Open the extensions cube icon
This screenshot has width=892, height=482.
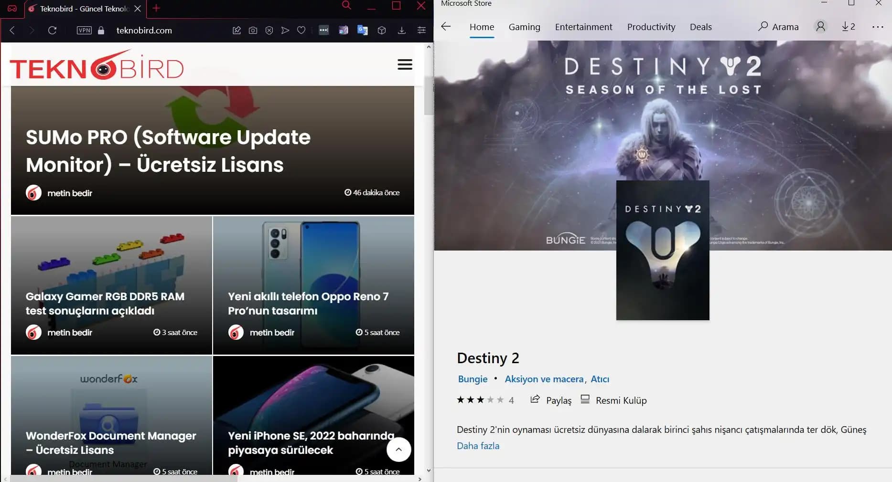381,31
